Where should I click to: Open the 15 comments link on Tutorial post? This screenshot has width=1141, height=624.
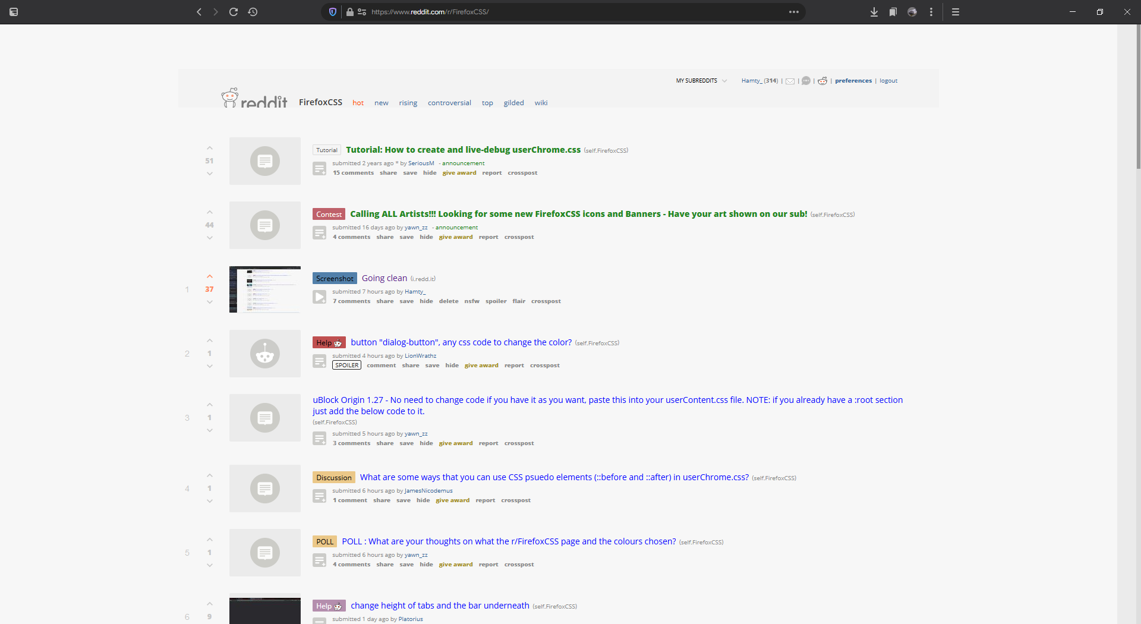pos(354,173)
